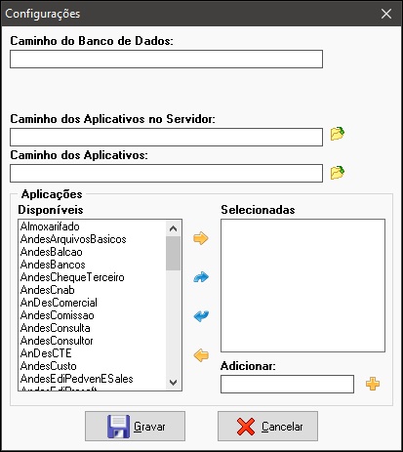
Task: Close the Configurações dialog
Action: tap(386, 14)
